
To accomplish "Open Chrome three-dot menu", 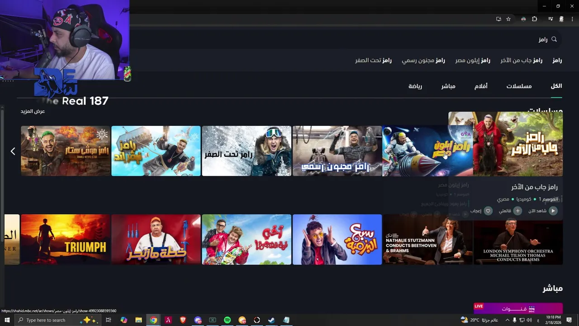I will [x=572, y=19].
